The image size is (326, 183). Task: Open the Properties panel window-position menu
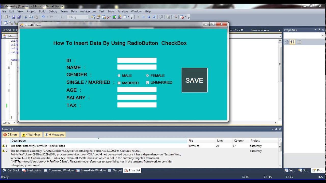(315, 30)
